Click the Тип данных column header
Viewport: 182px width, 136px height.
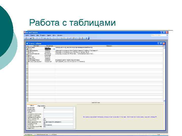point(50,46)
